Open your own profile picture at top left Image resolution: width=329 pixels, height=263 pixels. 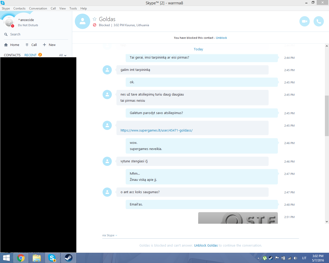[x=9, y=22]
